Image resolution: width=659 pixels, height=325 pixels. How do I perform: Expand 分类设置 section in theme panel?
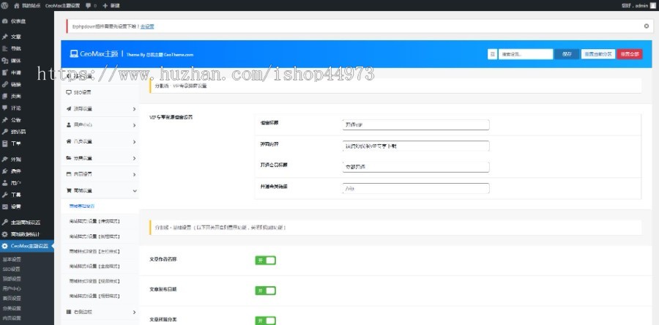(100, 158)
